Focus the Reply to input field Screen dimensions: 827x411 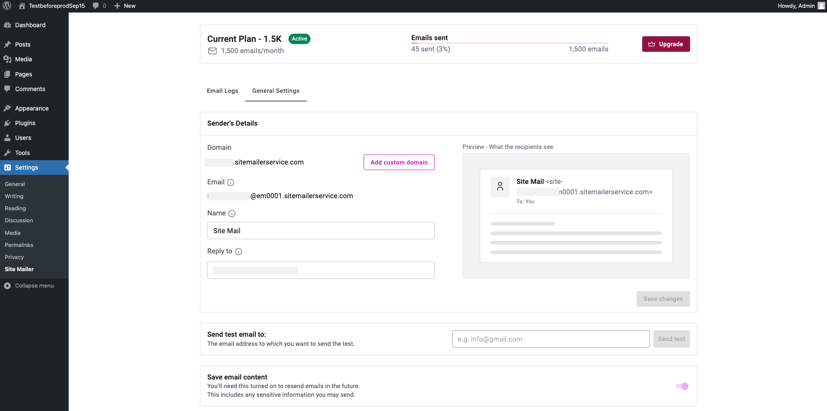tap(321, 270)
